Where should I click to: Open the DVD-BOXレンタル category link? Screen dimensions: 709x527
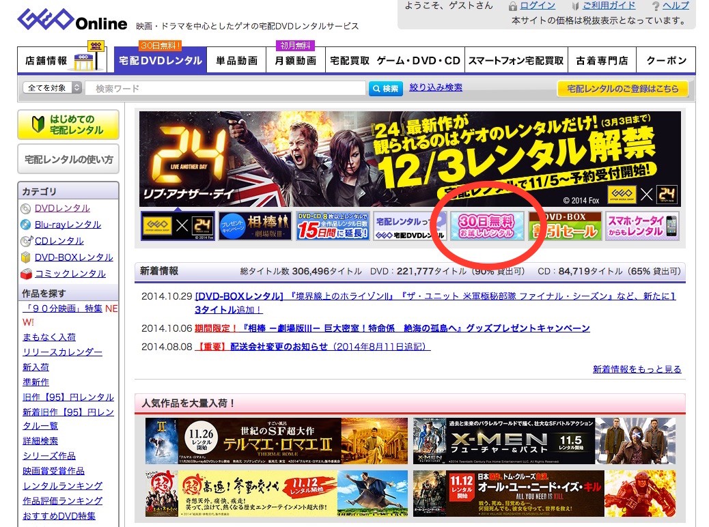[74, 257]
